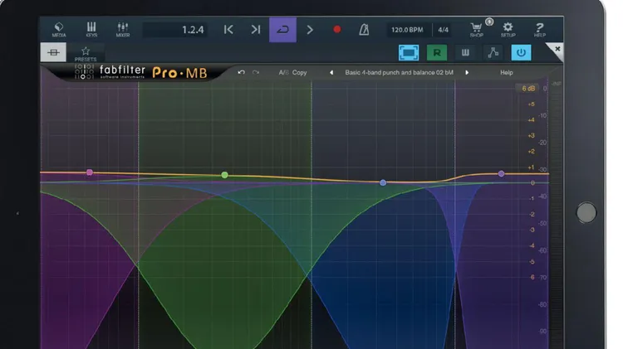Click the blue/purple band crossover line

[455, 214]
